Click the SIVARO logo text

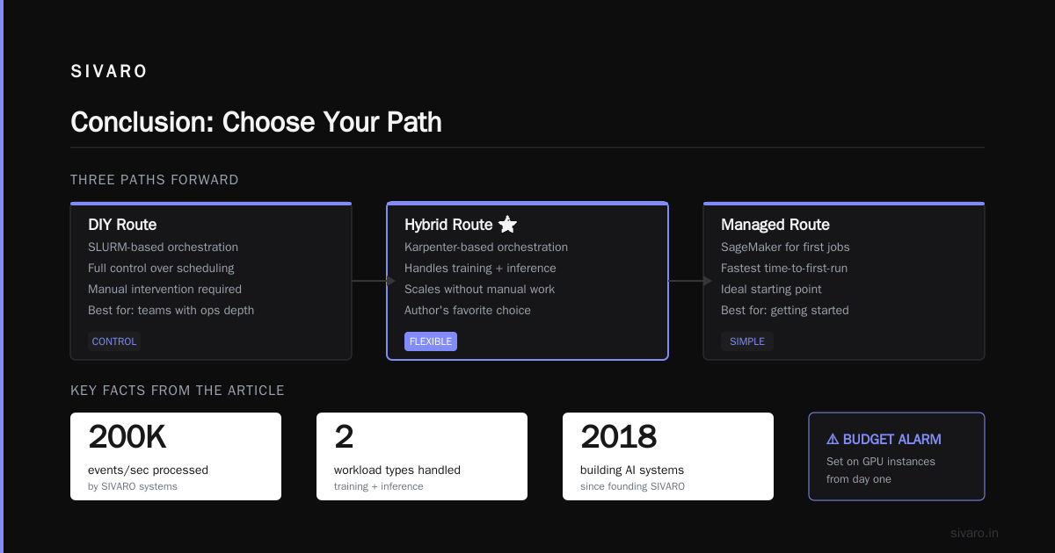pos(109,72)
